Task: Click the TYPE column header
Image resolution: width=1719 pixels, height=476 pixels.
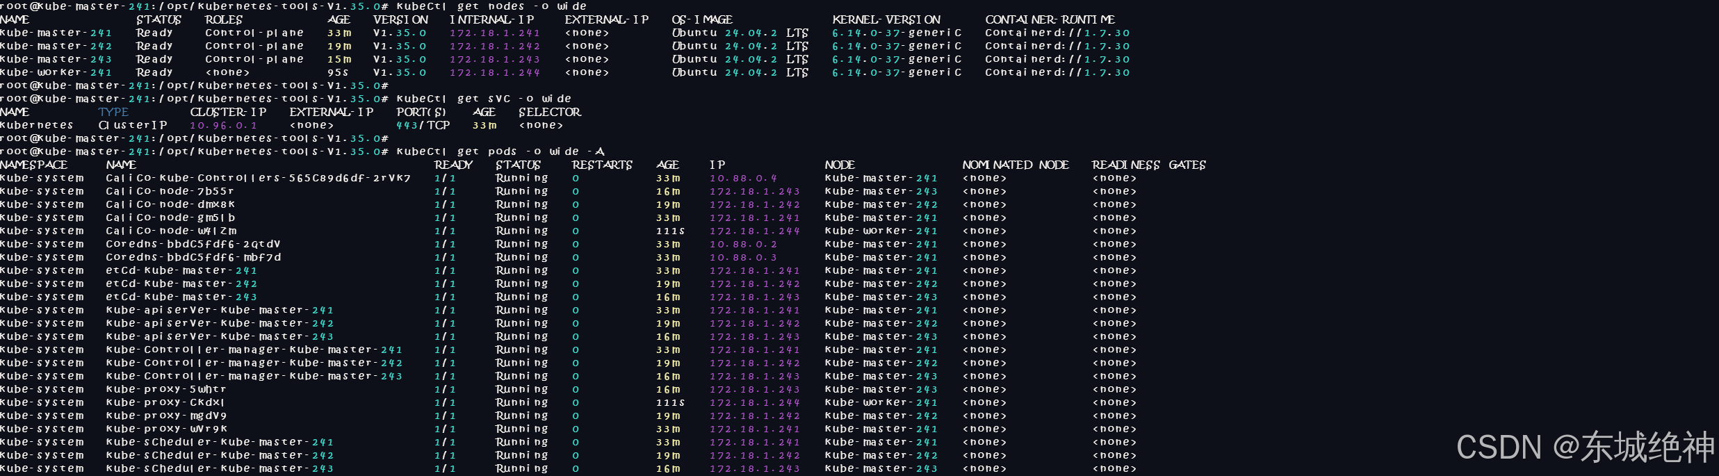Action: [113, 113]
